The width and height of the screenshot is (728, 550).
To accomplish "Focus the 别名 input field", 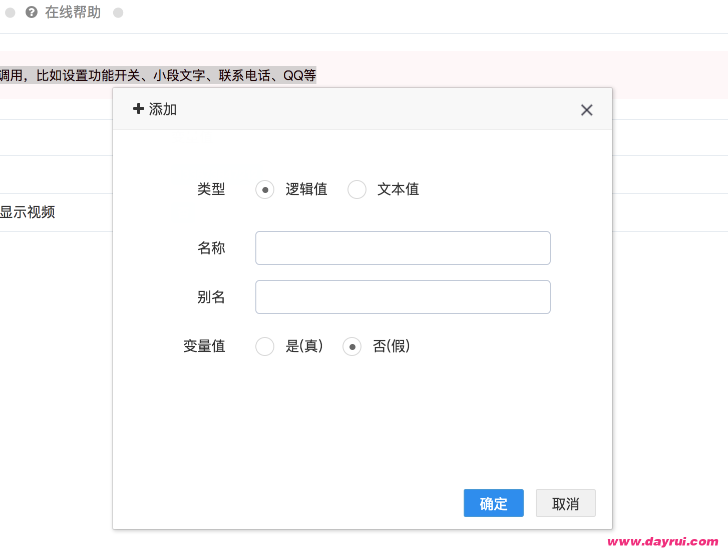I will (403, 297).
